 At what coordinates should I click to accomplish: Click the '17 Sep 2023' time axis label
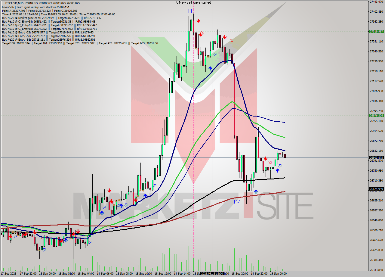tap(9, 274)
